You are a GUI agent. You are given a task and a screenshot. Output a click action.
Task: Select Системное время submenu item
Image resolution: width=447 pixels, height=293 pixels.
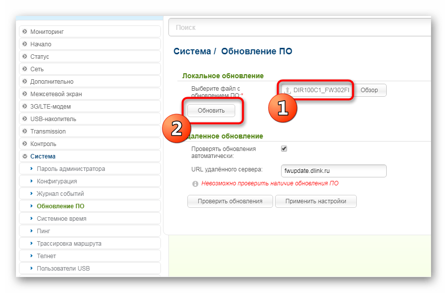pos(61,219)
